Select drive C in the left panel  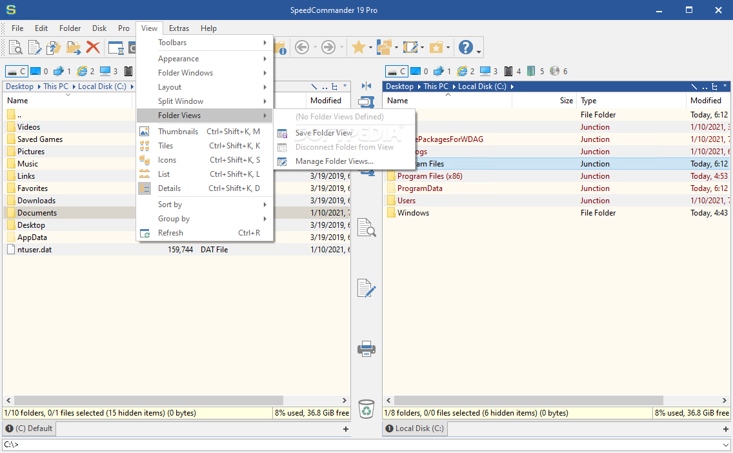(16, 71)
